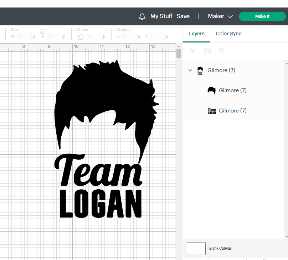Switch to the Layers tab

196,34
